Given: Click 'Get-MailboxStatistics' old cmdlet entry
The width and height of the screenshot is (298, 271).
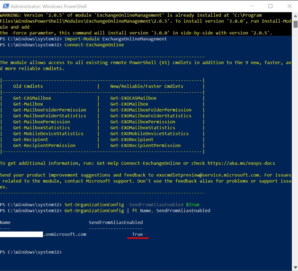Looking at the screenshot, I should click(41, 128).
